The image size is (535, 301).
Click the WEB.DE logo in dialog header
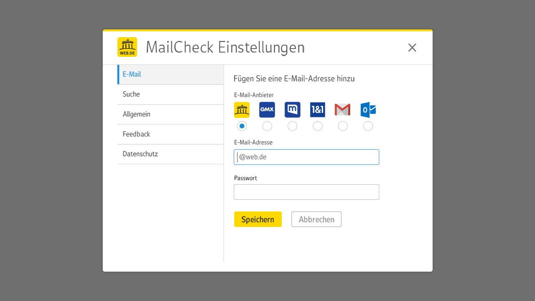coord(127,47)
